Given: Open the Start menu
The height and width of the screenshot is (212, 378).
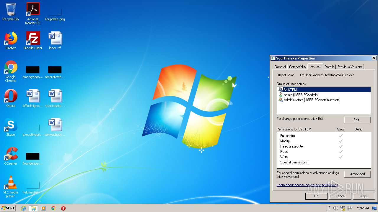Looking at the screenshot, I should coord(8,208).
